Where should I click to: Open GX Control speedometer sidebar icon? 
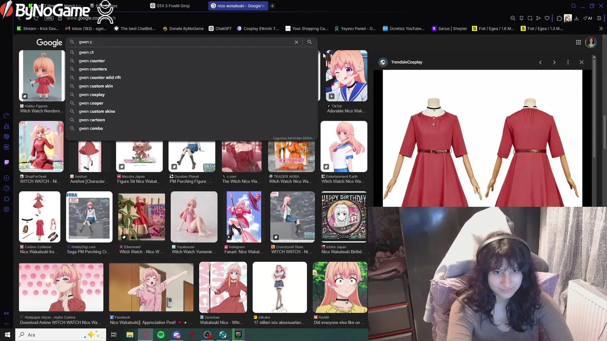coord(6,116)
